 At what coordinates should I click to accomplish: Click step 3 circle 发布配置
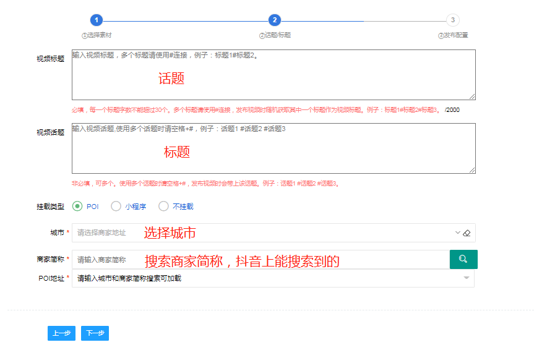click(x=453, y=20)
